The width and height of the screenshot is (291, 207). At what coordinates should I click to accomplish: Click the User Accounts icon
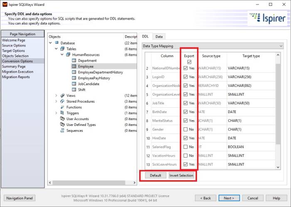[x=62, y=119]
